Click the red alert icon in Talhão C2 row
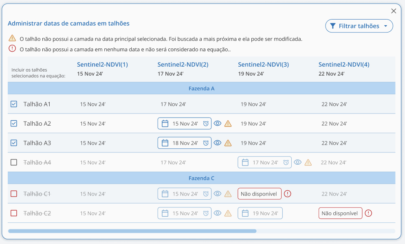The width and height of the screenshot is (405, 244). (x=369, y=213)
